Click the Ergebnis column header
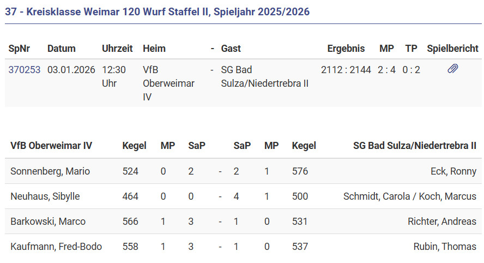Image resolution: width=484 pixels, height=263 pixels. point(346,49)
